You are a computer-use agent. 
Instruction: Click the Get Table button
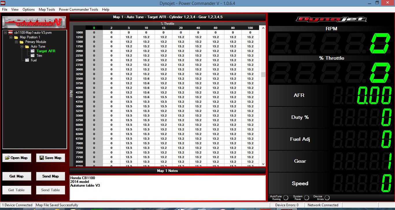[17, 190]
